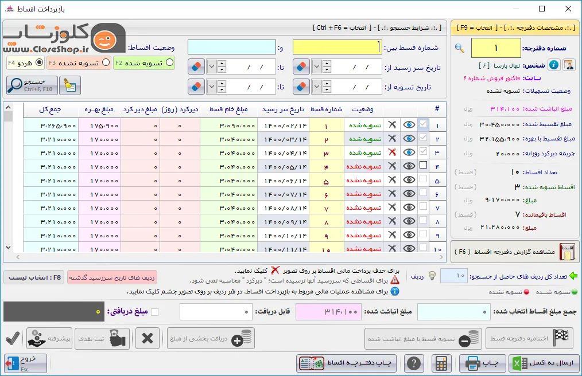Open settlement date to dropdown arrow
Viewport: 582px width, 376px height.
click(x=212, y=87)
